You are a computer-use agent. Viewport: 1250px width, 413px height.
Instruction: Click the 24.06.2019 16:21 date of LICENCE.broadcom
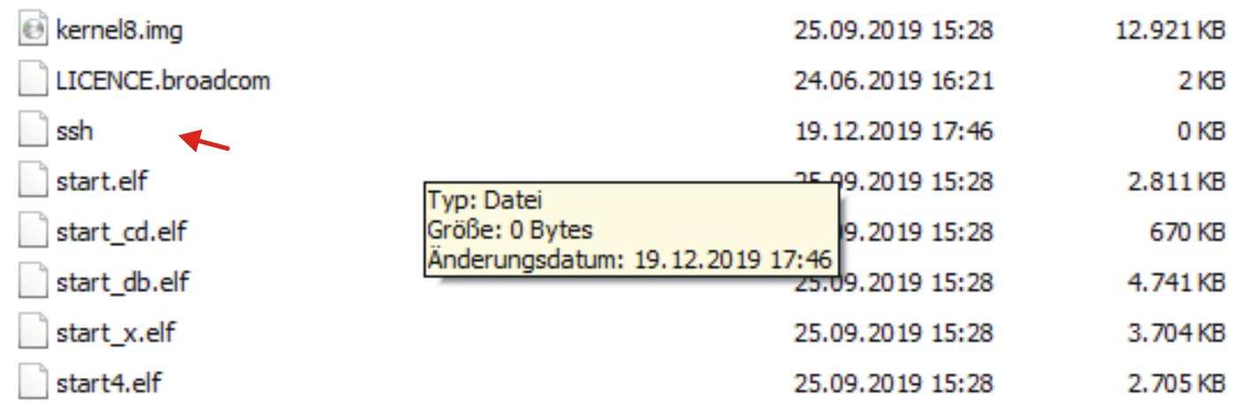coord(893,81)
